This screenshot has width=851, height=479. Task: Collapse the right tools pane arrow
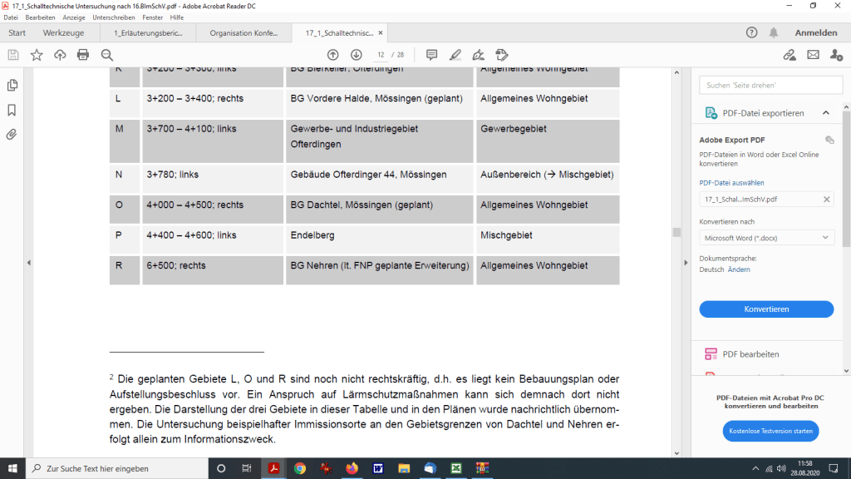(x=686, y=263)
